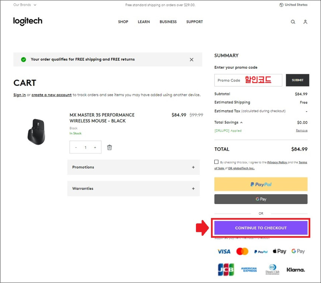321x283 pixels.
Task: Click the G Pay logo in payment methods
Action: point(298,251)
